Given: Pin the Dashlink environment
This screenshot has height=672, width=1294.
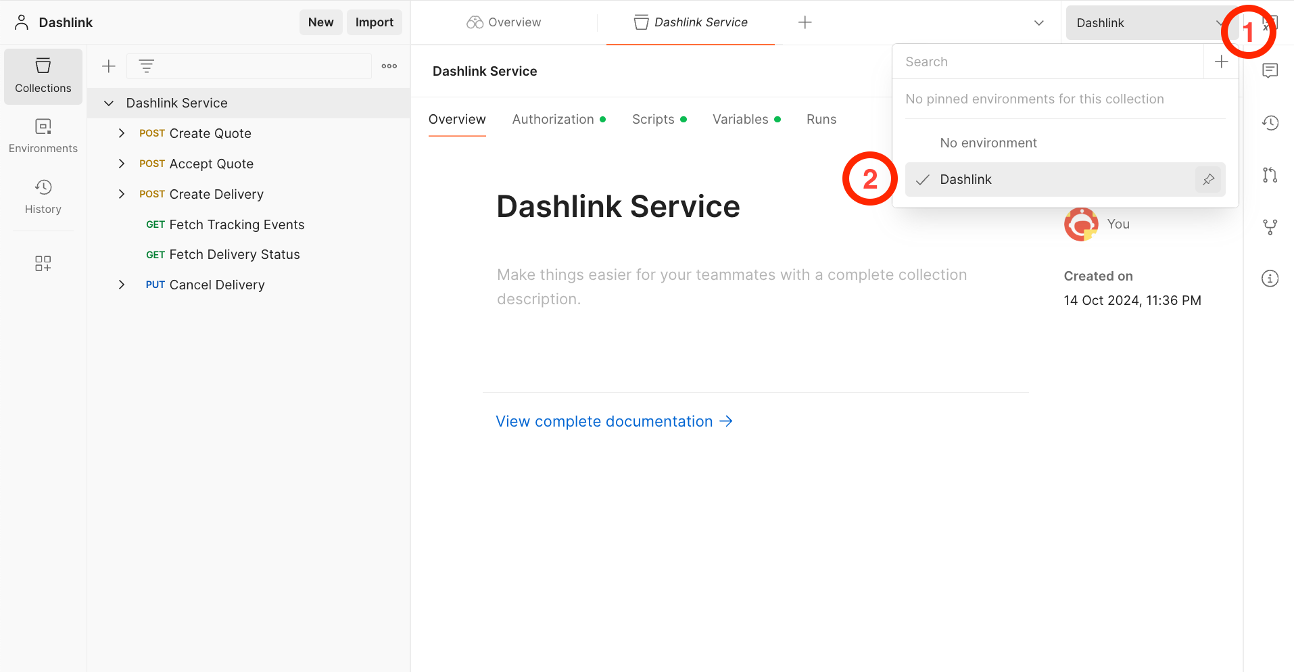Looking at the screenshot, I should [x=1208, y=179].
